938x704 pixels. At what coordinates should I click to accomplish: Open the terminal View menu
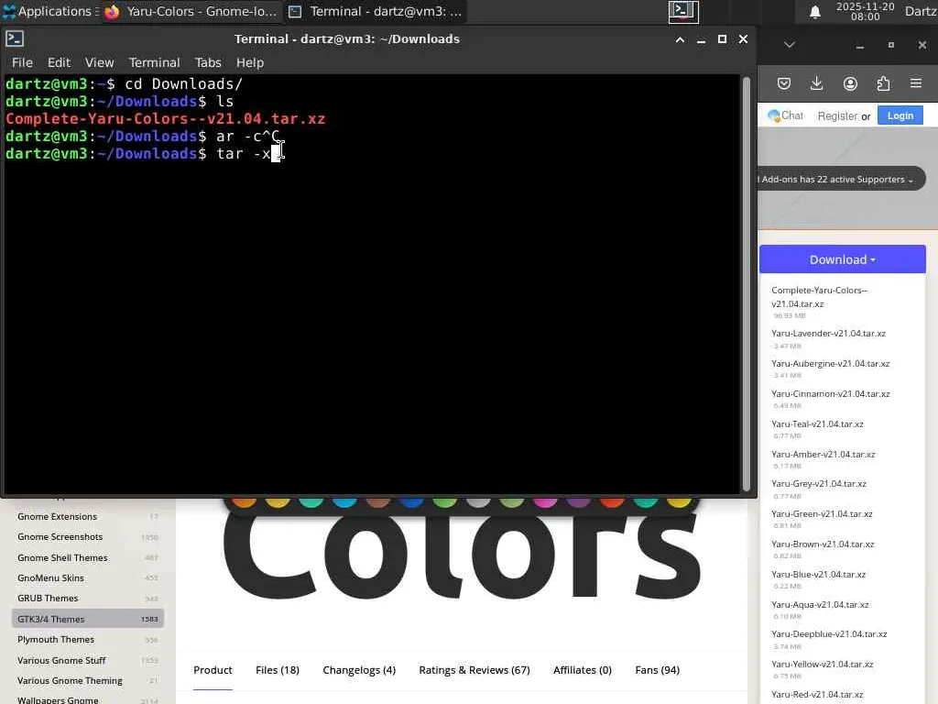[x=99, y=62]
